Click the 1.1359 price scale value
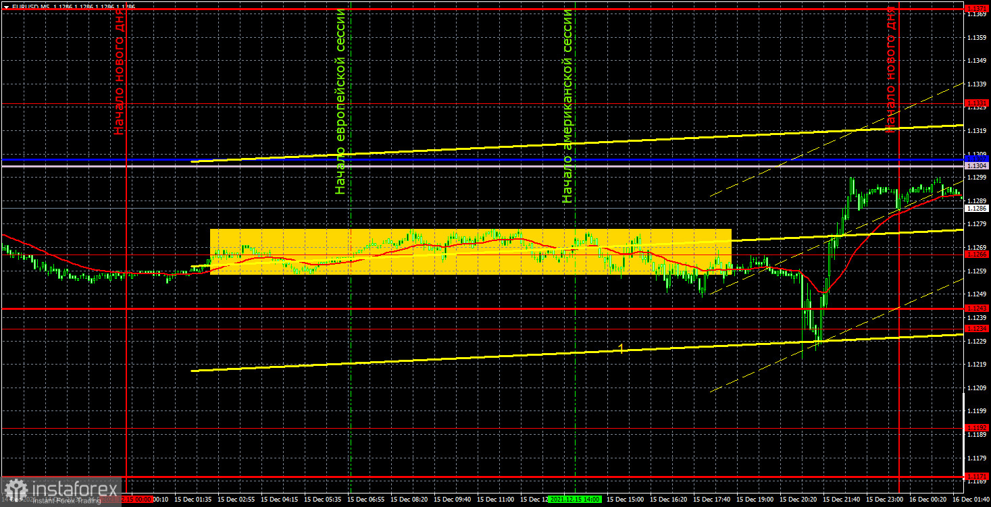Viewport: 991px width, 507px height. tap(976, 38)
